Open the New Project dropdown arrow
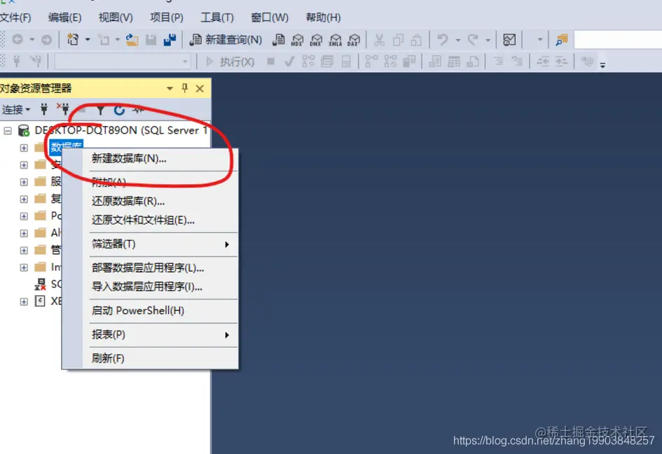The image size is (662, 454). (x=88, y=40)
